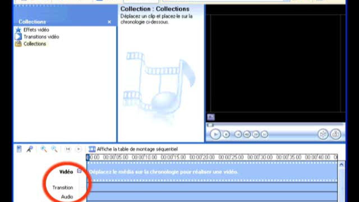Take a picture from preview

pyautogui.click(x=335, y=134)
